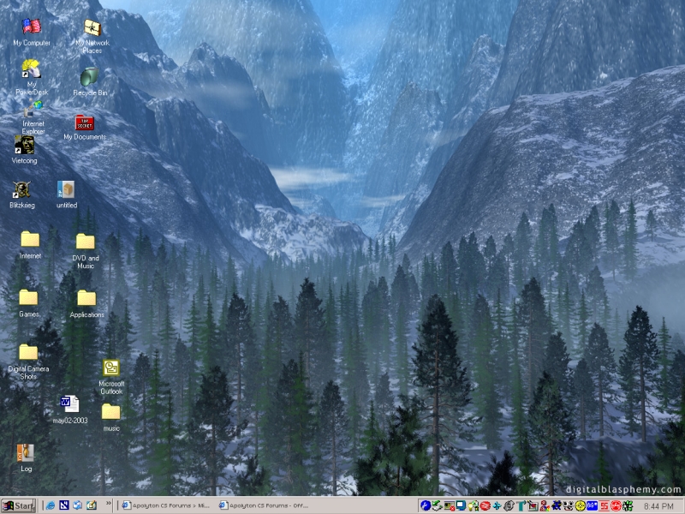Select the may02-2003 Word document
The height and width of the screenshot is (514, 685).
click(x=69, y=403)
